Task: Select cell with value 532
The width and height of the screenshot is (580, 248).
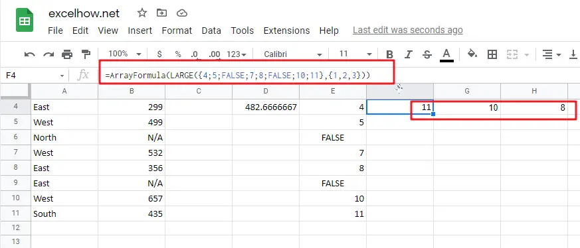Action: [132, 153]
